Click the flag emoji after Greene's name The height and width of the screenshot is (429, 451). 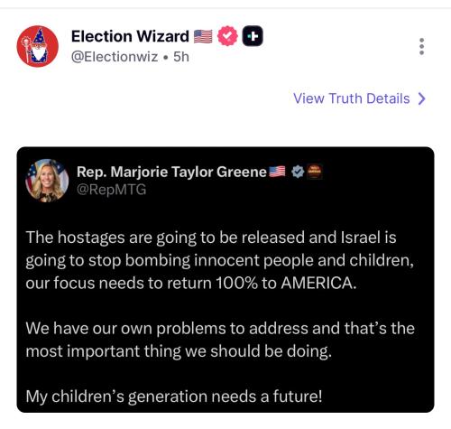point(277,172)
